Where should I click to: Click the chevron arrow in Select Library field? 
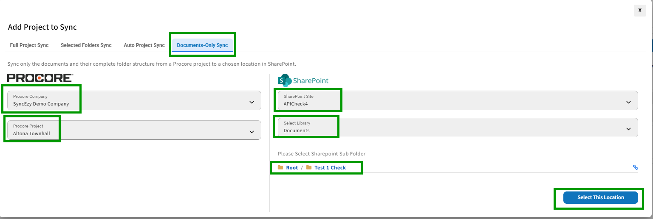point(629,129)
